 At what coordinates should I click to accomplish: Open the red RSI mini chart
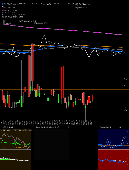tap(113, 160)
